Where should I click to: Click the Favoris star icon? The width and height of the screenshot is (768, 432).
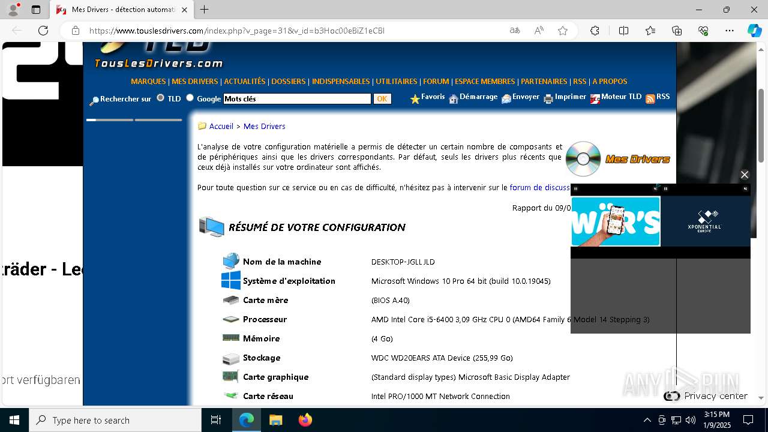pyautogui.click(x=415, y=99)
